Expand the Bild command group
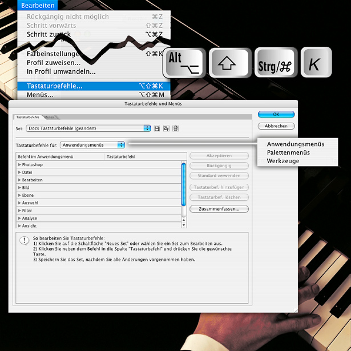The height and width of the screenshot is (351, 351). click(x=20, y=187)
